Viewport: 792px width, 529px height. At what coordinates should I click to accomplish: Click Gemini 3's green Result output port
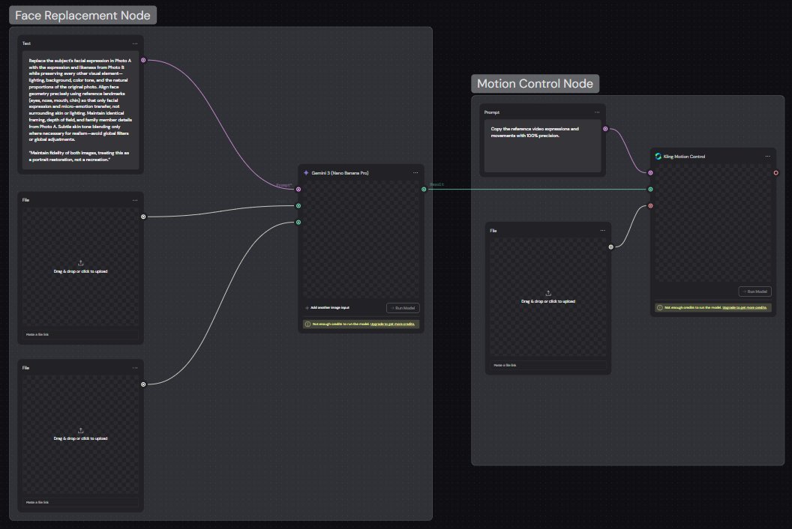click(x=424, y=190)
